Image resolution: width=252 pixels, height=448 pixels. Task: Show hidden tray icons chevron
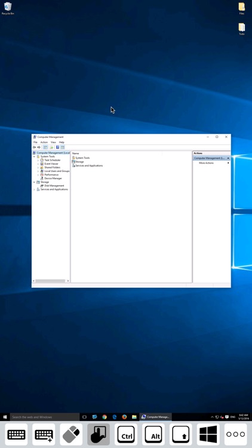(212, 417)
